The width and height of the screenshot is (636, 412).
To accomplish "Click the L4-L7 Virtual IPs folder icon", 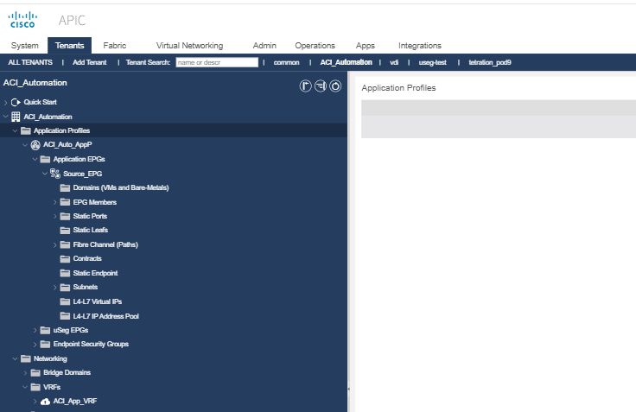I will [65, 301].
